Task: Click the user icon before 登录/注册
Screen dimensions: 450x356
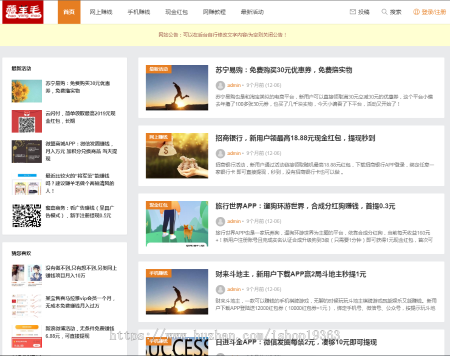Action: pos(415,11)
